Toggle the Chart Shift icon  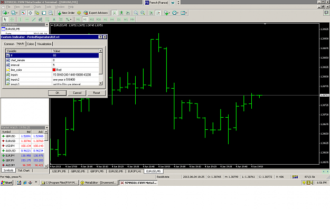pos(158,13)
